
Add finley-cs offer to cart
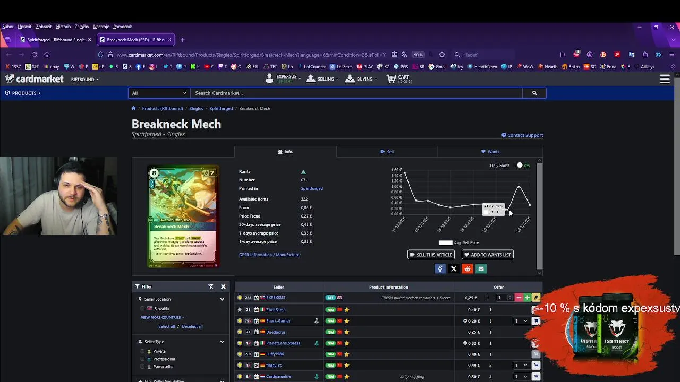point(536,366)
